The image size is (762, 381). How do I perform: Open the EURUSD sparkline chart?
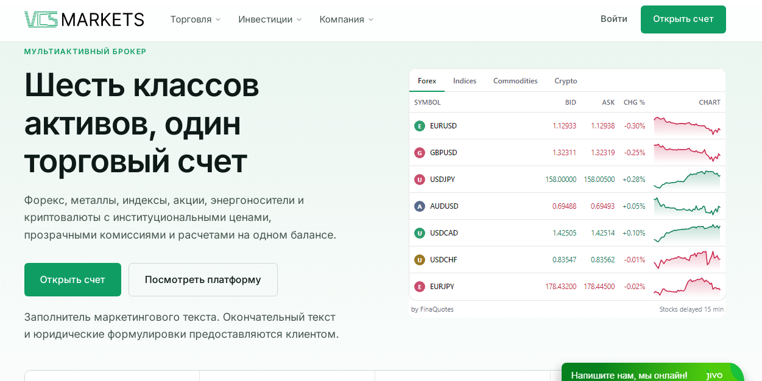pos(687,126)
